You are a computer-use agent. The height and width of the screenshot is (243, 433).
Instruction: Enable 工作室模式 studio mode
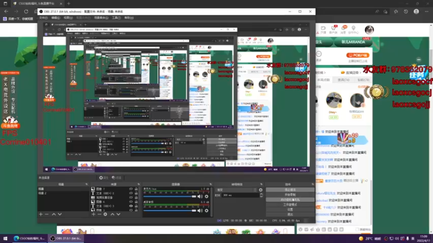pyautogui.click(x=290, y=205)
